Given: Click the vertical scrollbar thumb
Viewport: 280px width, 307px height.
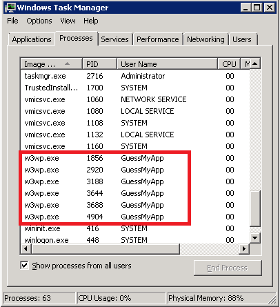Looking at the screenshot, I should (254, 208).
